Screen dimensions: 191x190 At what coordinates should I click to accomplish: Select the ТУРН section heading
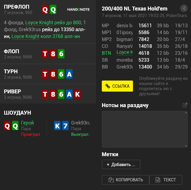11,72
